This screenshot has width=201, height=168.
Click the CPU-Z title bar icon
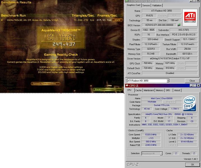[x=127, y=85]
